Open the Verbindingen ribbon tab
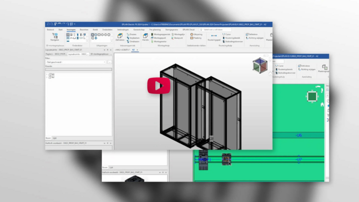Screen dimensions: 359x202 (123, 30)
